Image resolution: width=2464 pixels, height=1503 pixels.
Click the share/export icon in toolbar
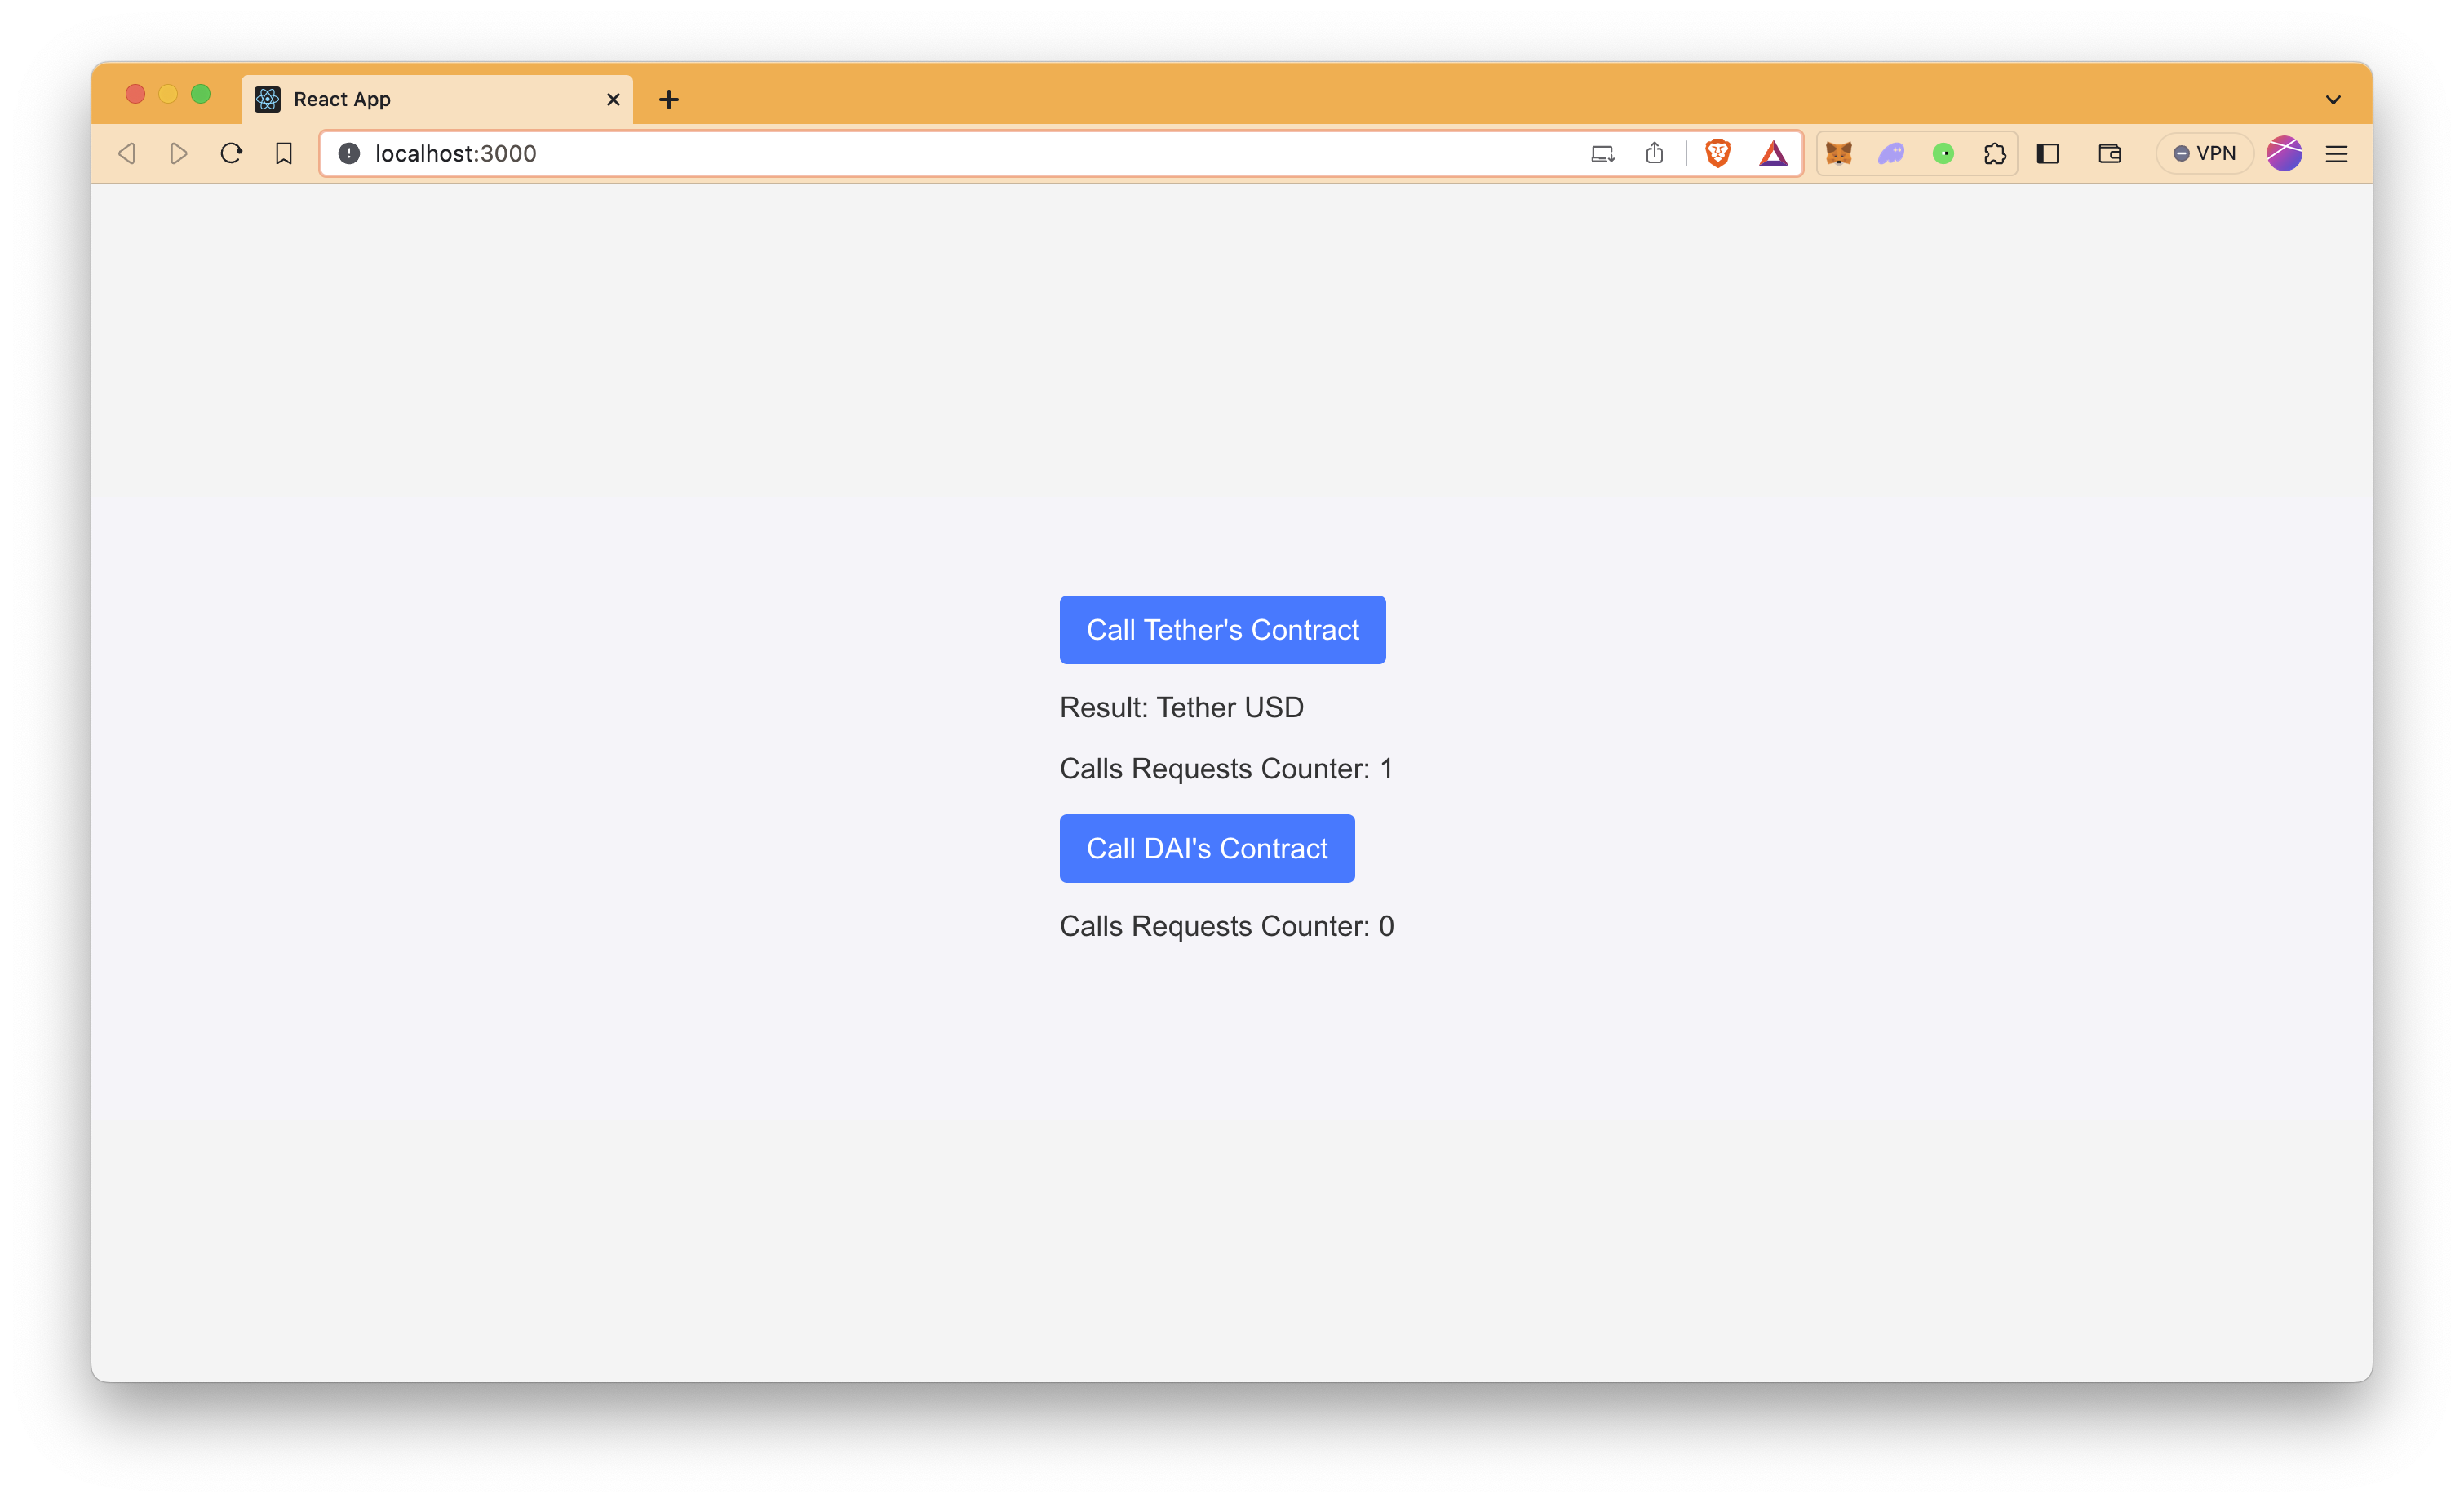tap(1655, 153)
